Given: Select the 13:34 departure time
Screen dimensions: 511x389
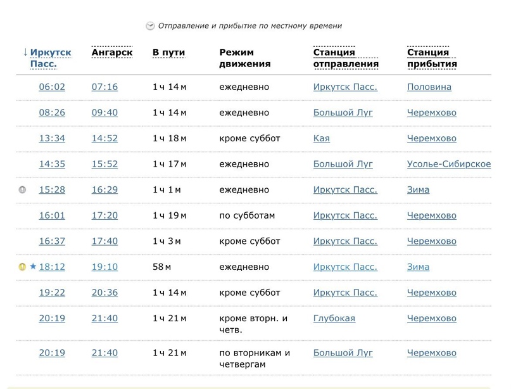Looking at the screenshot, I should (52, 138).
